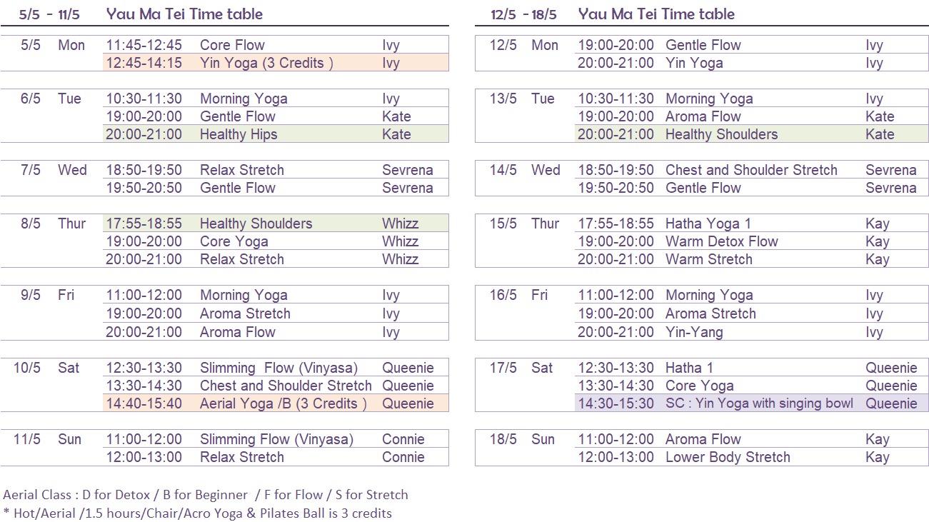The image size is (929, 522).
Task: Click SC: Yin Yoga with singing bowl
Action: point(752,403)
